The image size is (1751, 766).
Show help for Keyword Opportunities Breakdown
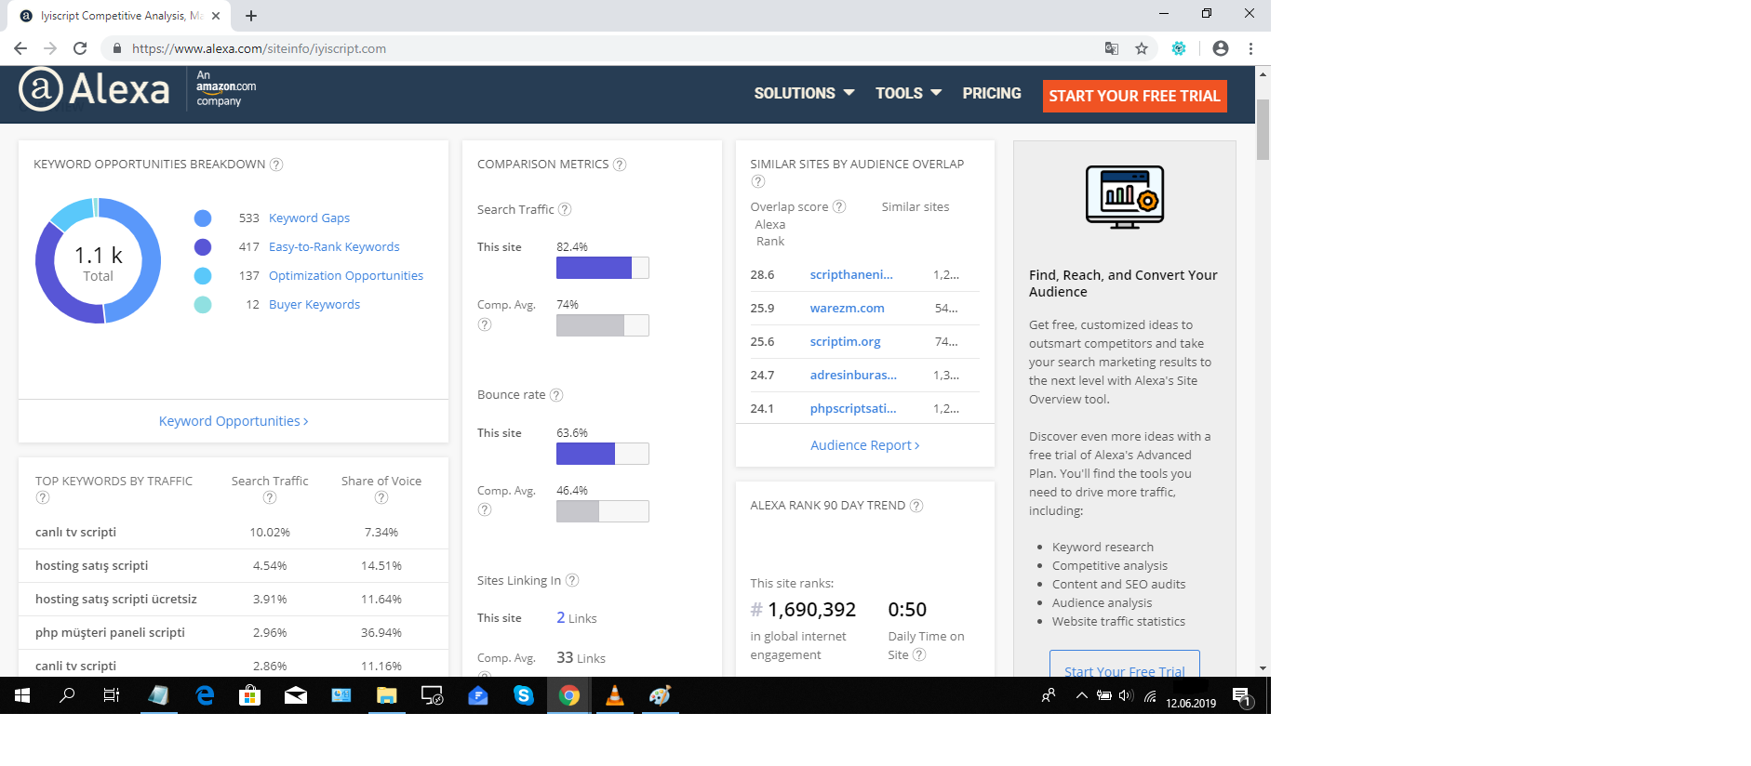click(x=276, y=165)
